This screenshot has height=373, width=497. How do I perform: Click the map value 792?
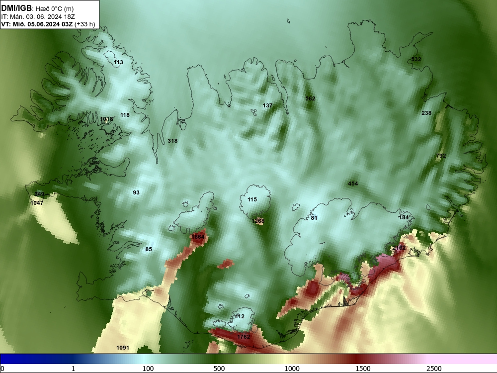[441, 156]
